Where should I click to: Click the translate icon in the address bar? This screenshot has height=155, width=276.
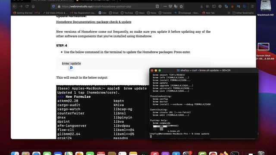tap(176, 6)
